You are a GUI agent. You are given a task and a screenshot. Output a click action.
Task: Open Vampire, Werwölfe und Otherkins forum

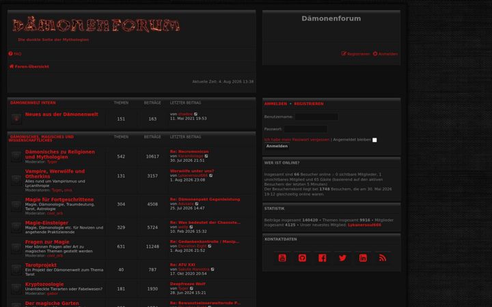[x=55, y=174]
